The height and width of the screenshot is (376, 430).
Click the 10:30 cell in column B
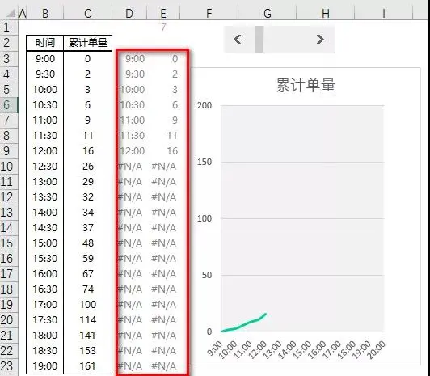[45, 105]
